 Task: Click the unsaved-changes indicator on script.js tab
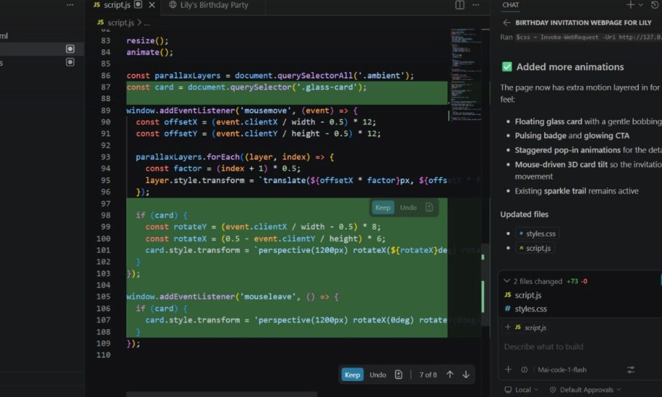click(138, 4)
